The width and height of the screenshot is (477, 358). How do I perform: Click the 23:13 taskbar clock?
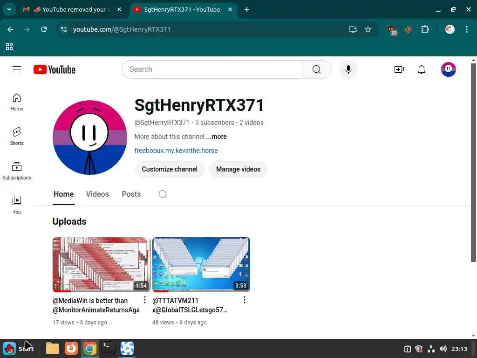pyautogui.click(x=459, y=349)
